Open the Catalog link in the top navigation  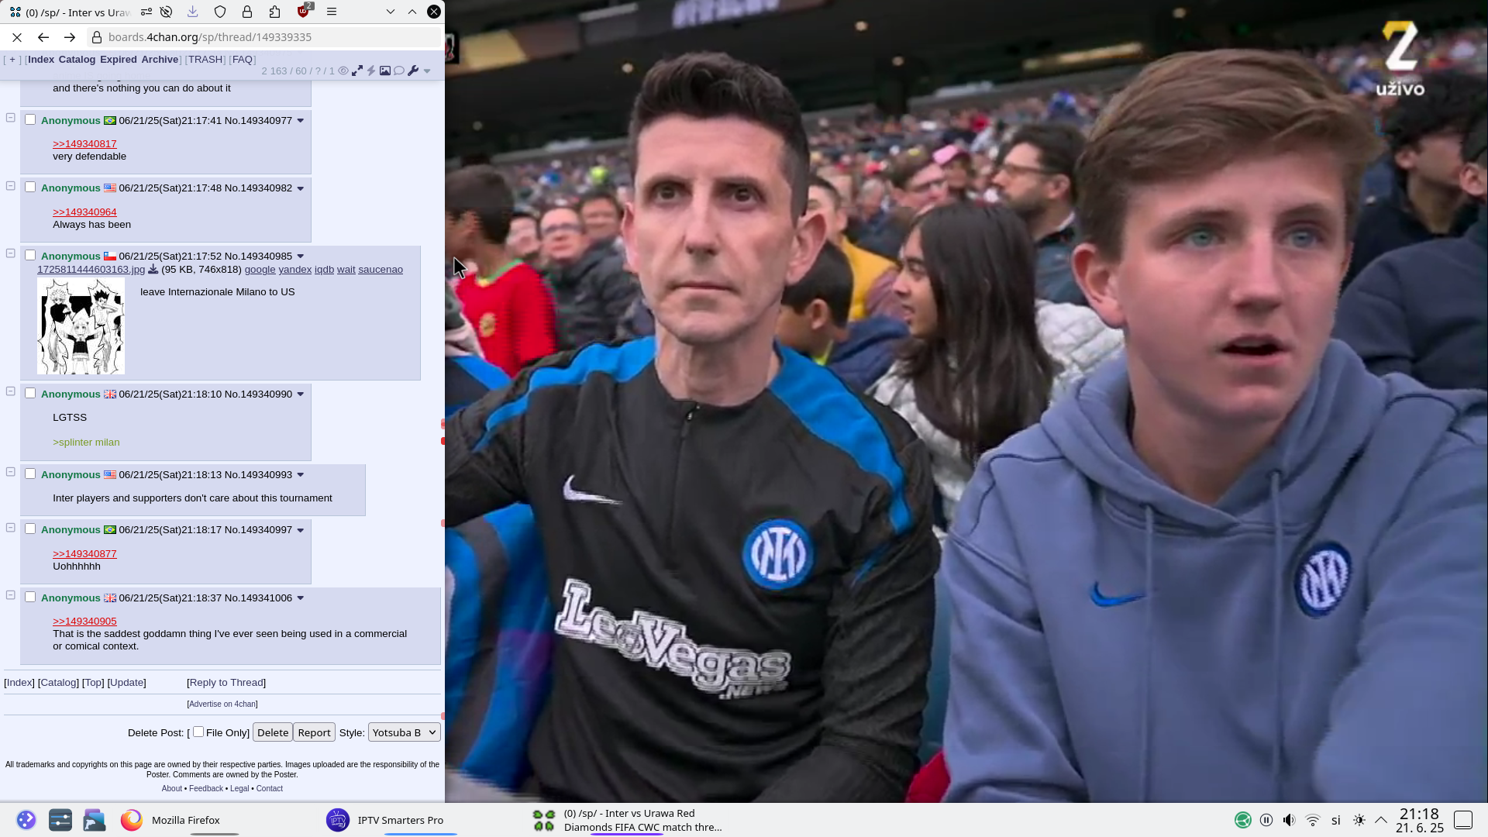77,60
